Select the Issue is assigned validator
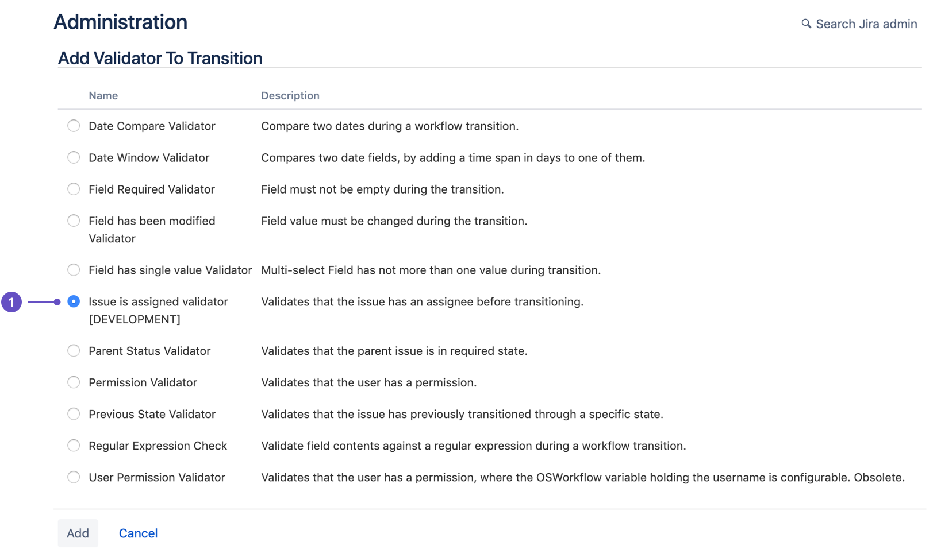Image resolution: width=937 pixels, height=557 pixels. (x=74, y=301)
